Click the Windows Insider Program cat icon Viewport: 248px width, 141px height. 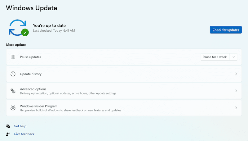click(x=13, y=108)
